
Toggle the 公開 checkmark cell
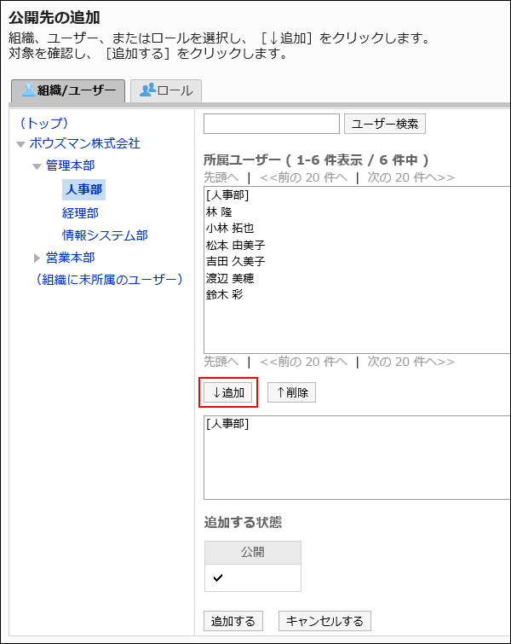coord(253,577)
